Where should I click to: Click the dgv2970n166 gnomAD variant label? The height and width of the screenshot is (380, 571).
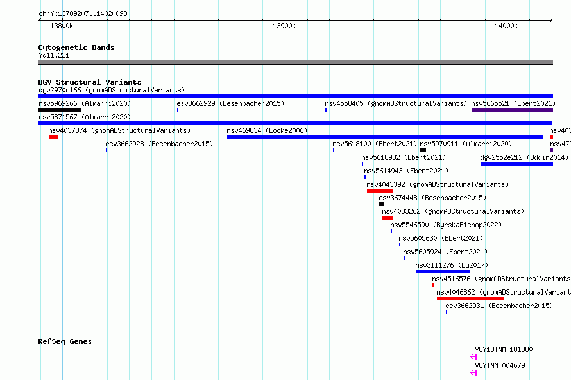point(112,90)
